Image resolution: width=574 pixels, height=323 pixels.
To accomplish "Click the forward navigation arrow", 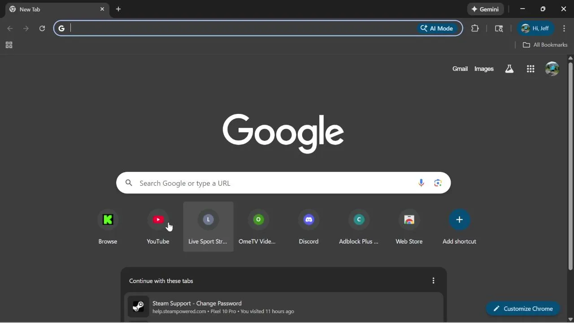I will (26, 28).
